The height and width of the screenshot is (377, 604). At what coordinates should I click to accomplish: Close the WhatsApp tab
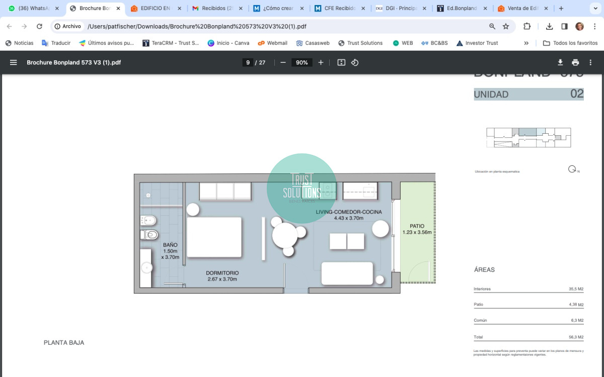click(x=57, y=9)
